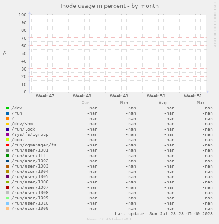Select the /dev/shm legend label
Screen dimensions: 219x224
[x=22, y=124]
